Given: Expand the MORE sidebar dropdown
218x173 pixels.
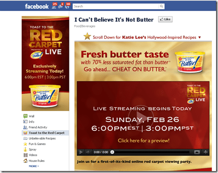Looking at the screenshot, I should click(34, 166).
